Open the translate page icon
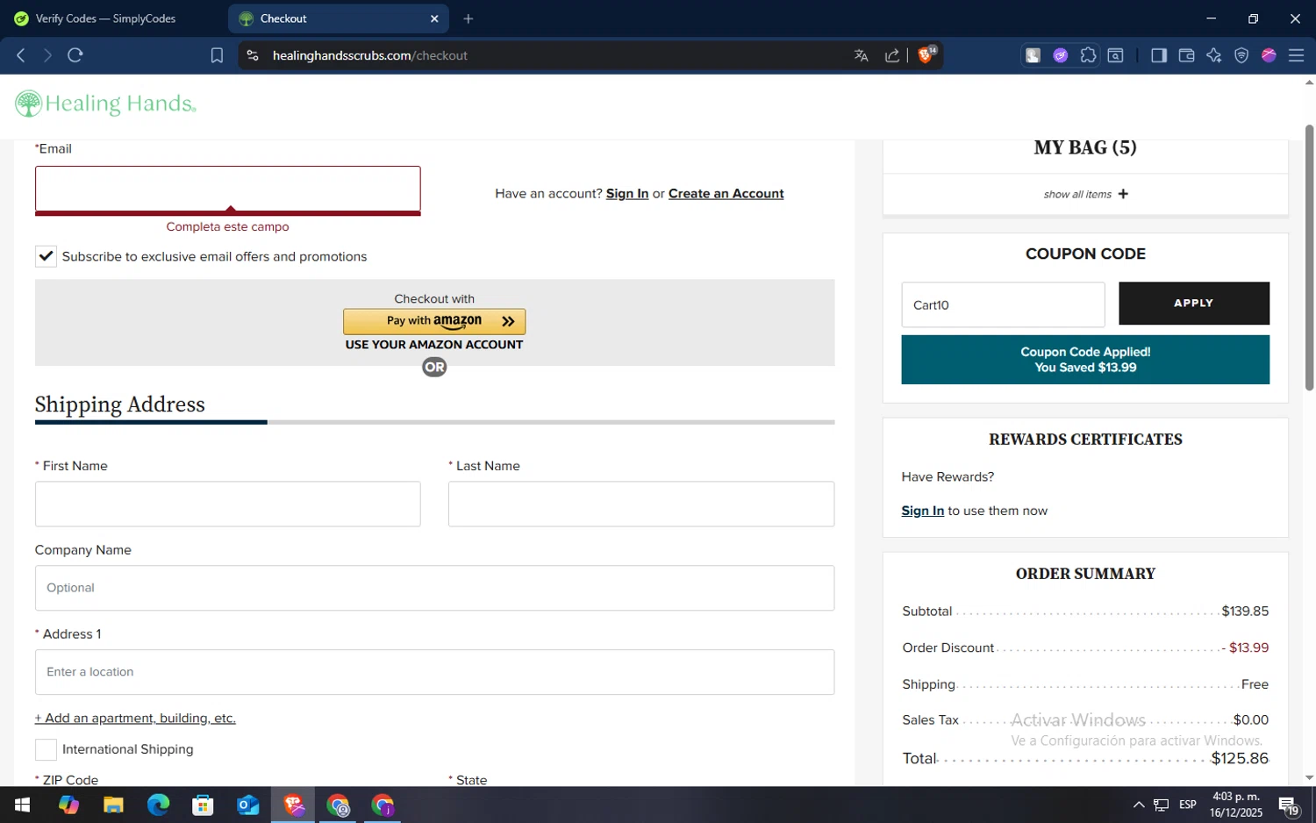Viewport: 1316px width, 823px height. [861, 55]
